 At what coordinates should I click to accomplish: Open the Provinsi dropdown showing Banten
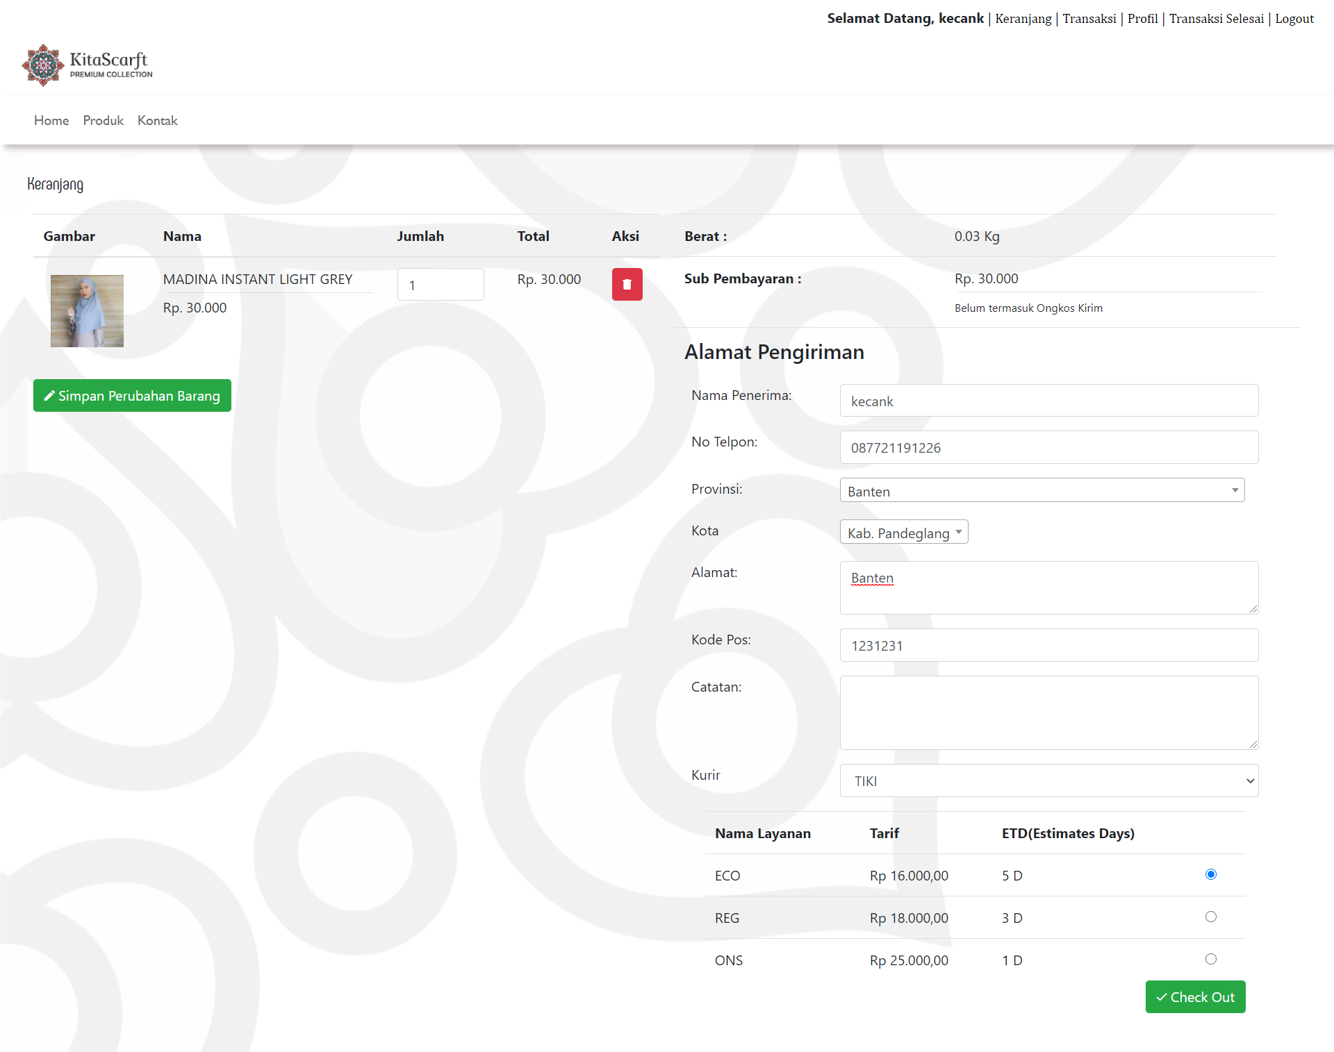point(1041,490)
